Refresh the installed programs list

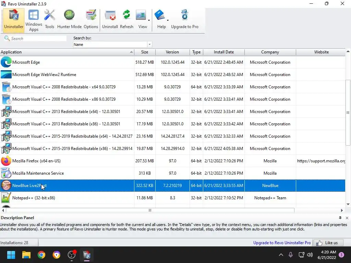pos(126,20)
